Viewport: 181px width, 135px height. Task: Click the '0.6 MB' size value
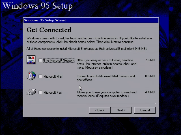150,76
